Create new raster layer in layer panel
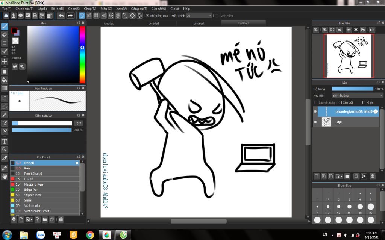 click(x=317, y=176)
